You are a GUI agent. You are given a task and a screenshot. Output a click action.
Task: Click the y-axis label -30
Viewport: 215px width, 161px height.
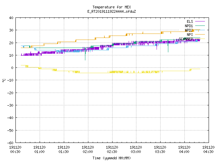click(10, 105)
